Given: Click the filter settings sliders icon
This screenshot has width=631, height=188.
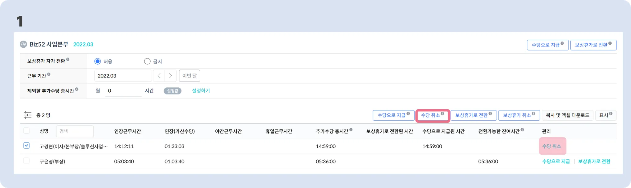Looking at the screenshot, I should click(x=27, y=115).
